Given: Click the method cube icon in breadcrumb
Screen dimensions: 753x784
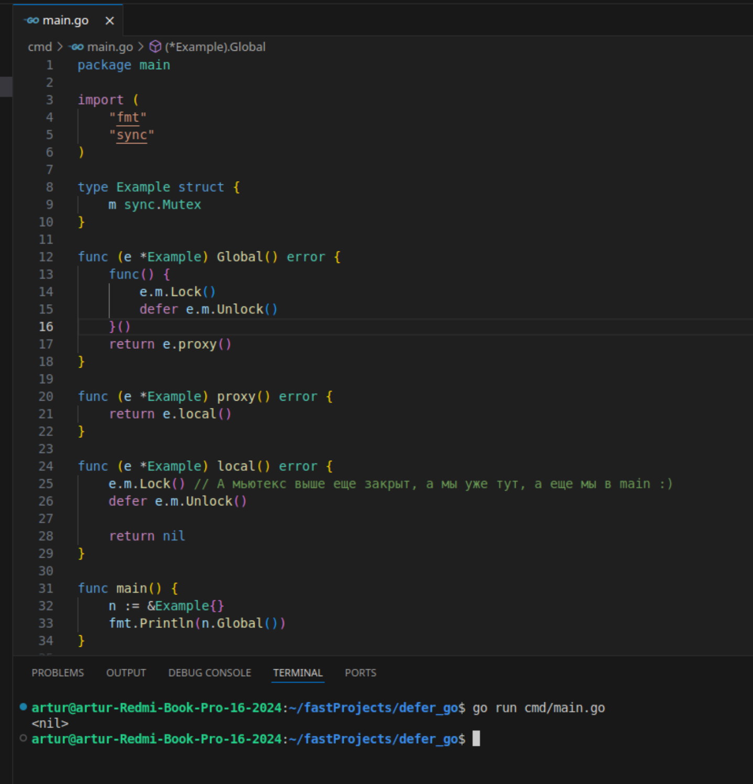Looking at the screenshot, I should pos(155,47).
